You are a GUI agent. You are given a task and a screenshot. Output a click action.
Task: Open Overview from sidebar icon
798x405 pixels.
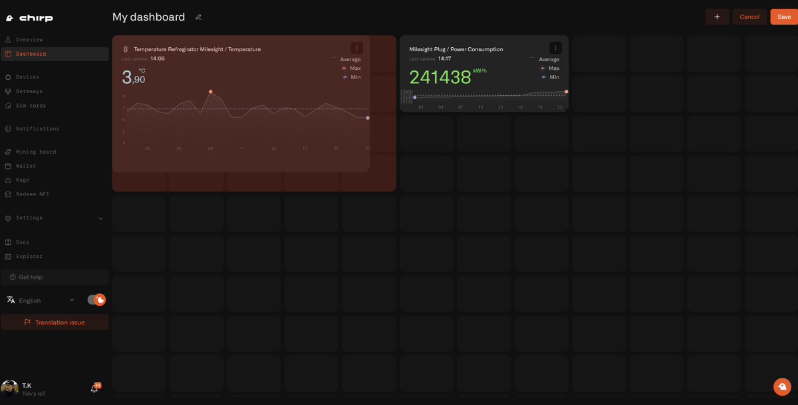(8, 40)
